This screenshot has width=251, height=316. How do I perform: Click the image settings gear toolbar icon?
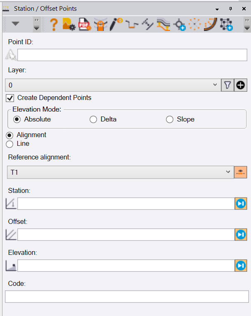tap(69, 25)
